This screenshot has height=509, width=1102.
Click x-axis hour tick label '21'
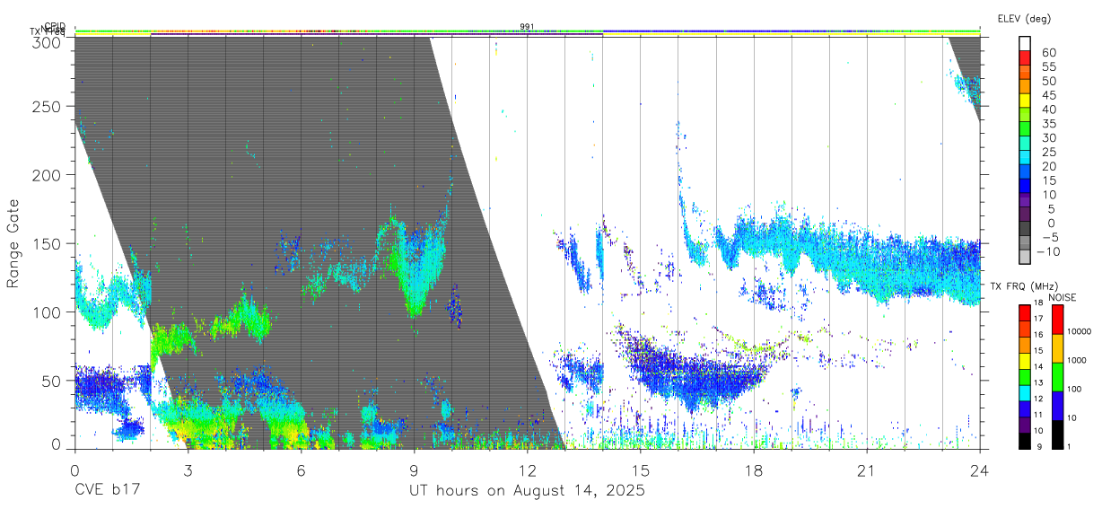867,471
